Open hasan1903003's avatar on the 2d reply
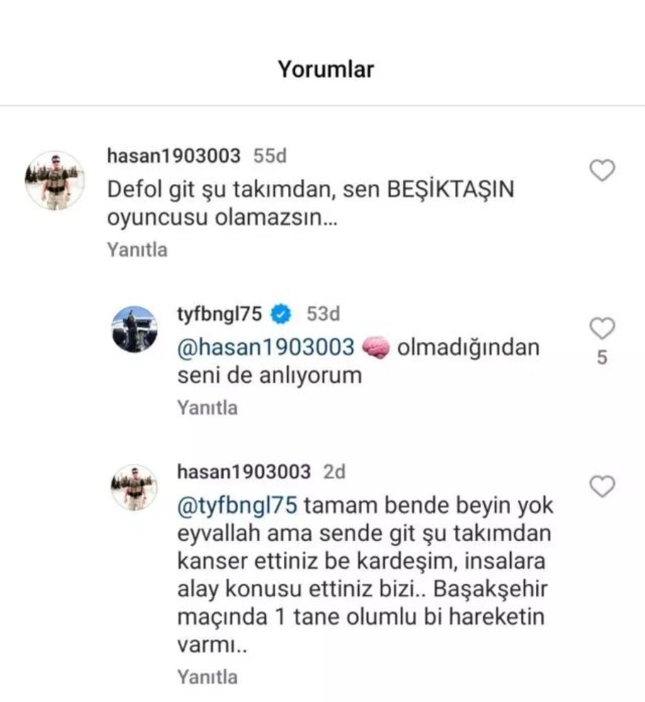The width and height of the screenshot is (645, 702). pyautogui.click(x=134, y=487)
